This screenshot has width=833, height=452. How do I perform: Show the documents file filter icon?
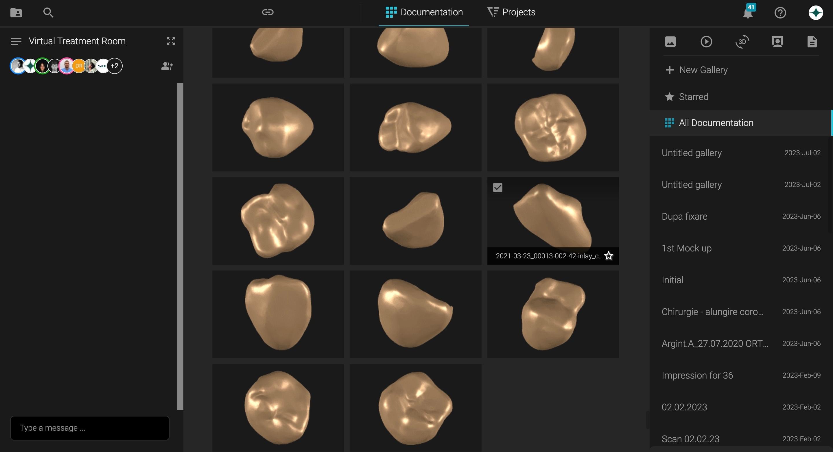[812, 42]
